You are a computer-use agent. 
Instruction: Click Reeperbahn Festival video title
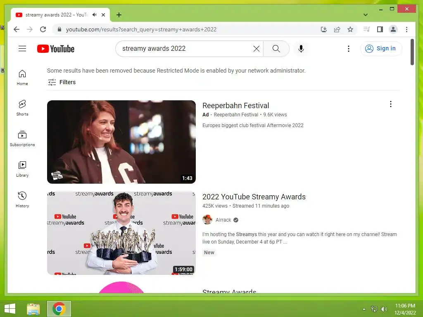(x=235, y=105)
